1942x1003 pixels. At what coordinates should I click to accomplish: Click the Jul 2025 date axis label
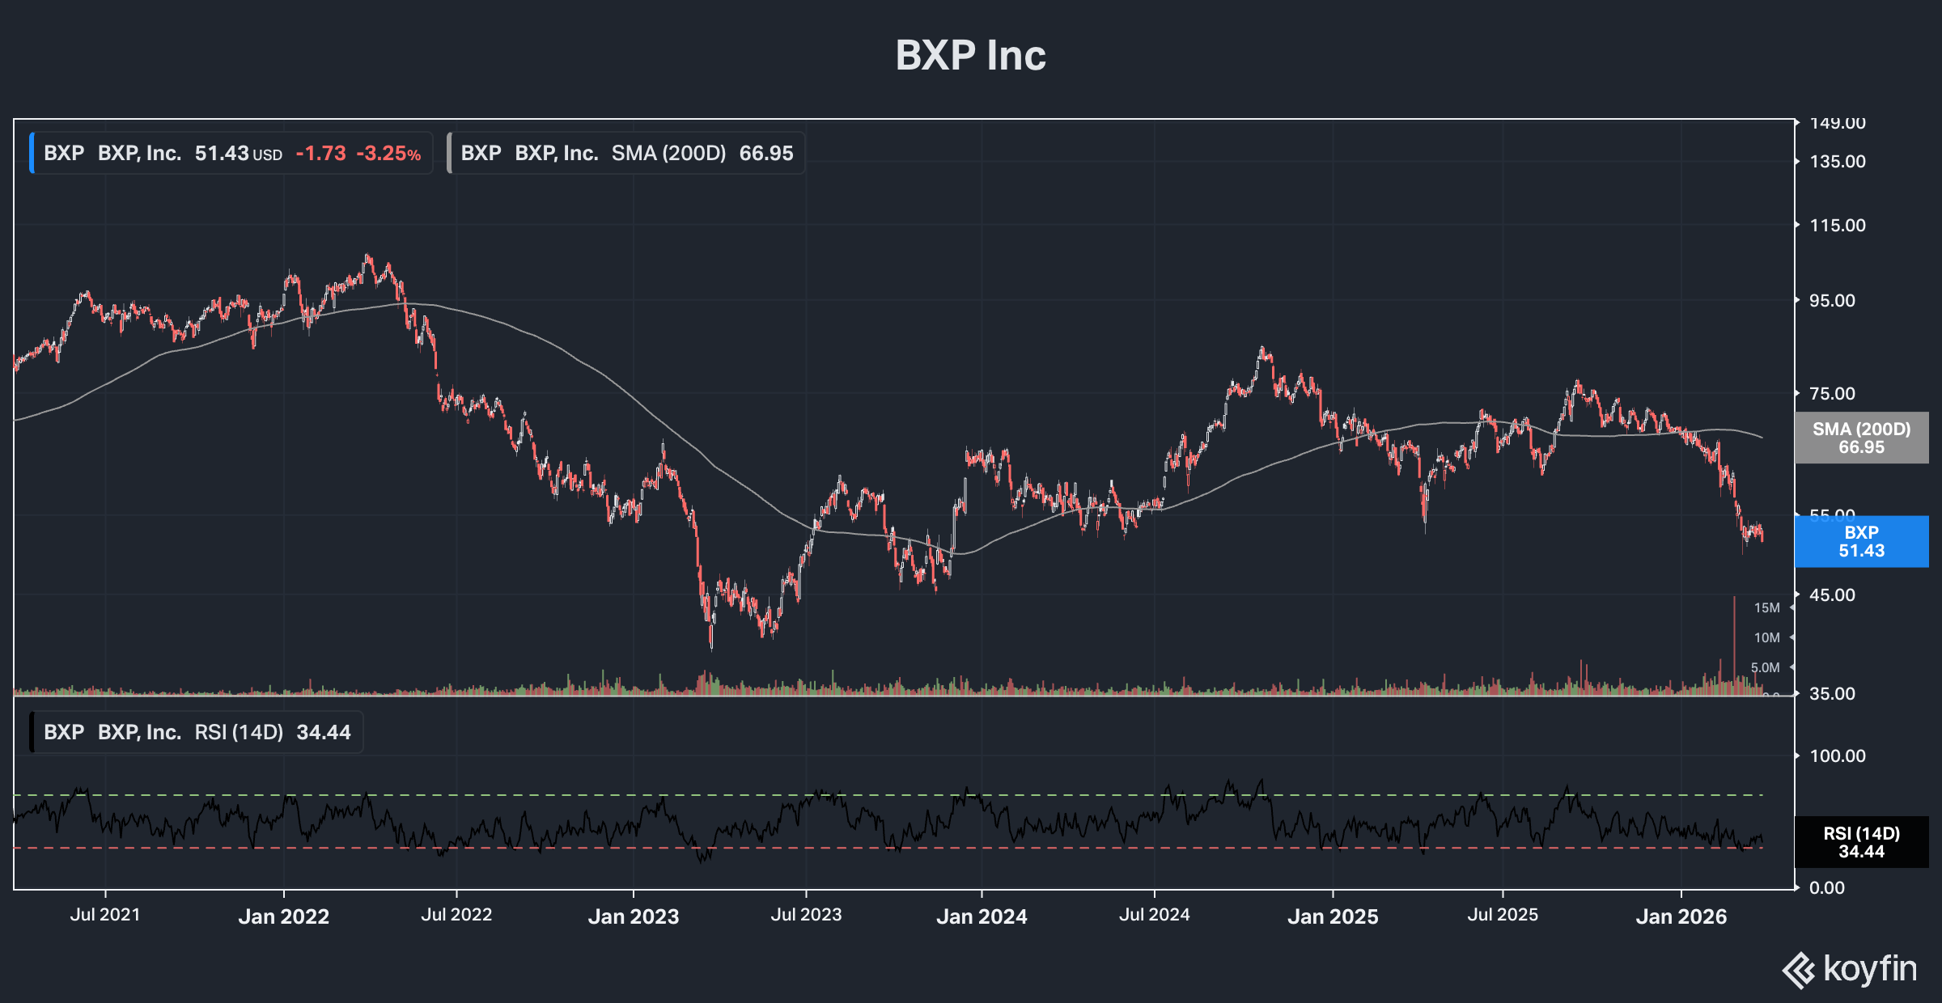[x=1503, y=915]
